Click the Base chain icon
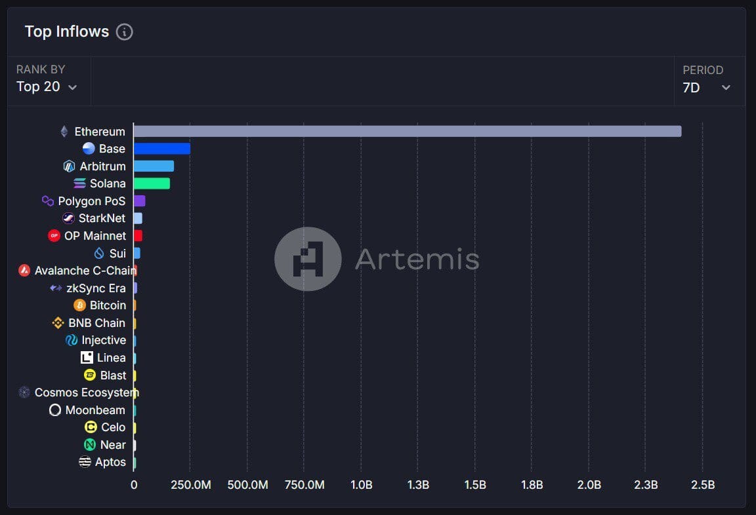The height and width of the screenshot is (515, 756). [x=89, y=149]
